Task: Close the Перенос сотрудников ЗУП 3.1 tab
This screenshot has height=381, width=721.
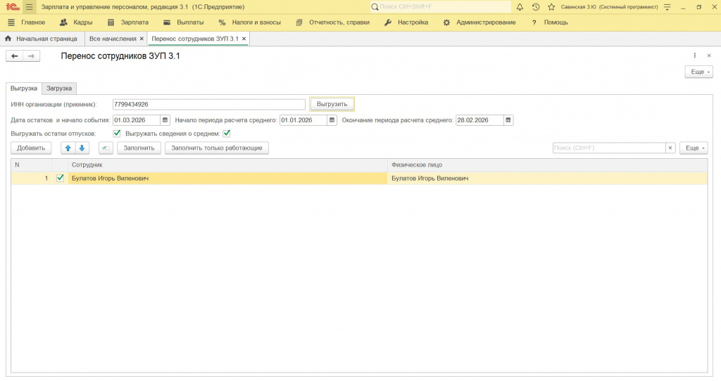Action: (244, 39)
